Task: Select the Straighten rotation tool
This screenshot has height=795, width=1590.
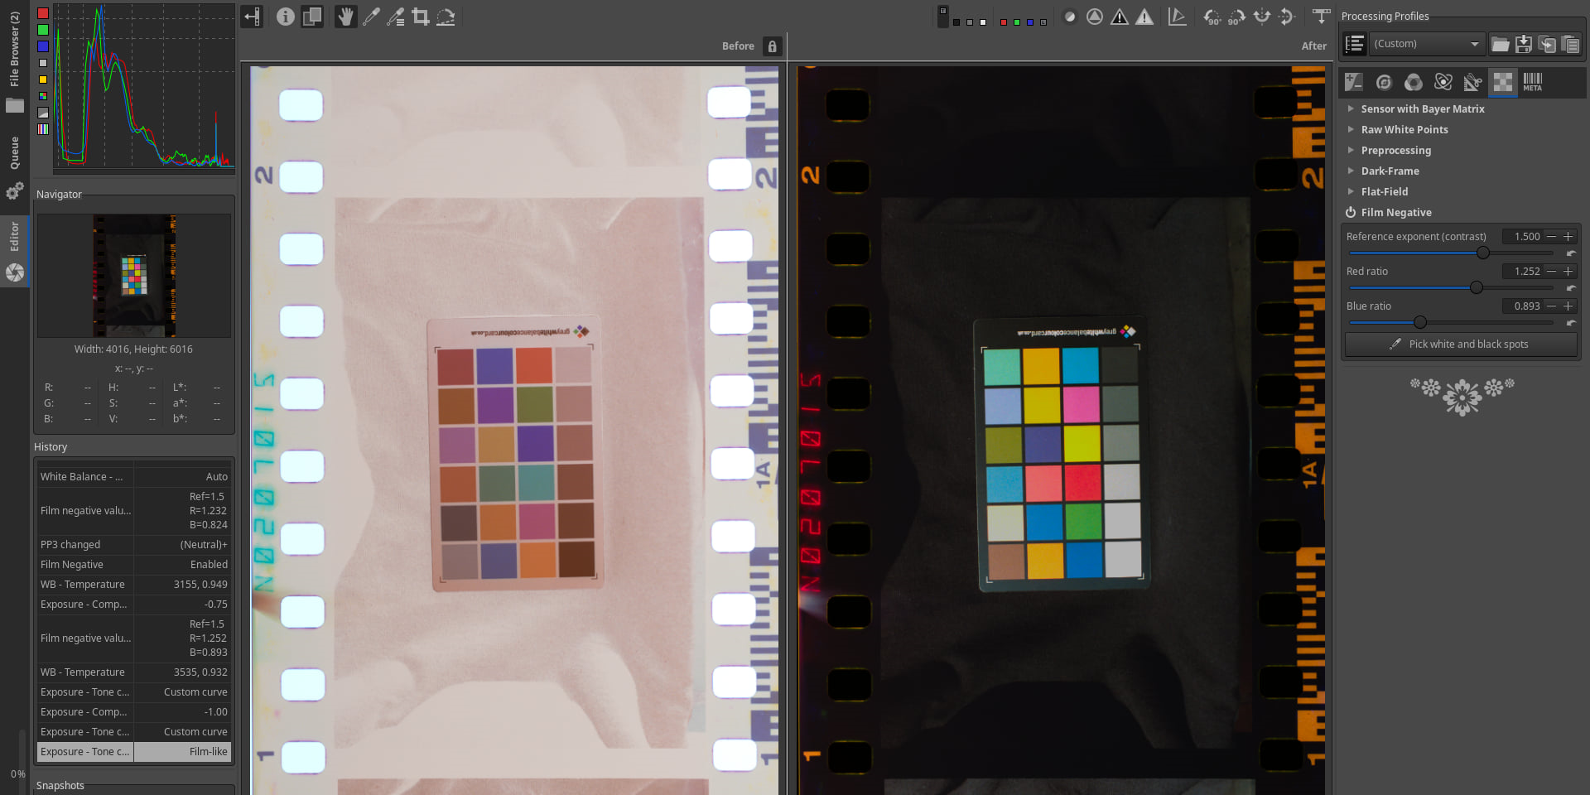Action: pos(446,17)
